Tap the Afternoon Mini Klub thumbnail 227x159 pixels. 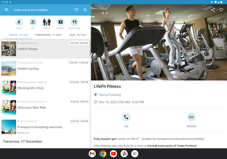[x=9, y=107]
